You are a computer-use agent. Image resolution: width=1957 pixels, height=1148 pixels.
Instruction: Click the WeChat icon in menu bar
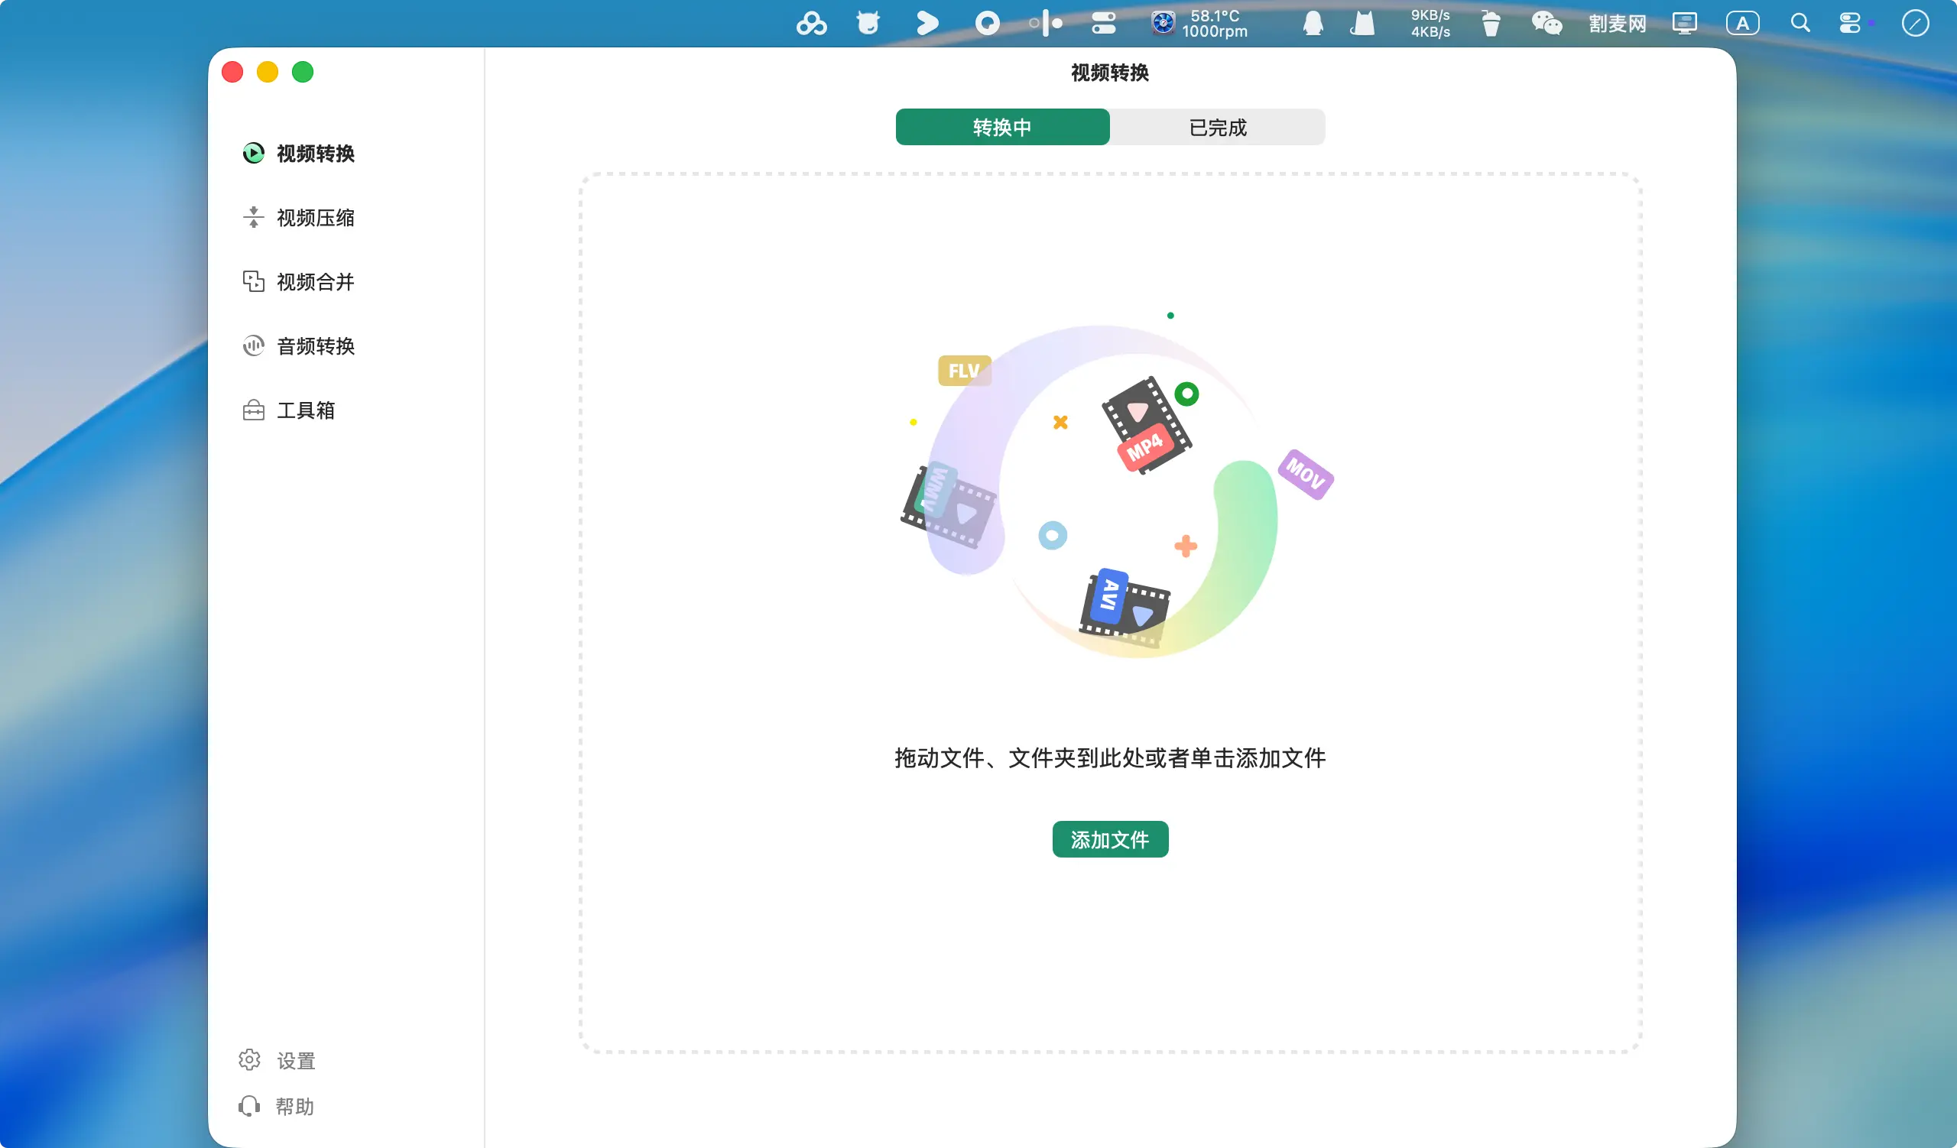(1546, 23)
